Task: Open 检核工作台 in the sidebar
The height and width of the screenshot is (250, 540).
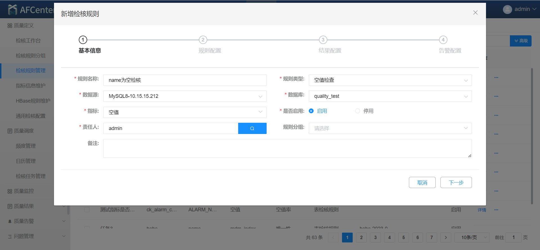Action: pos(28,41)
